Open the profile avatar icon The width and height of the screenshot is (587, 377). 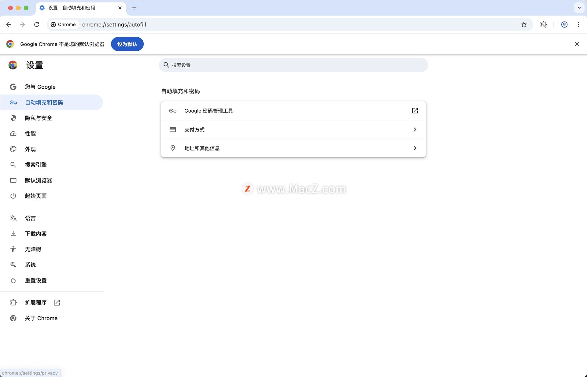564,24
